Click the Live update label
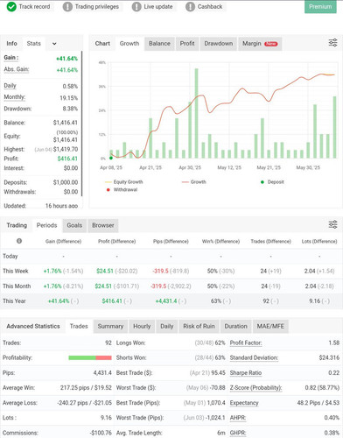Screen dimensions: 343x438 tap(158, 6)
